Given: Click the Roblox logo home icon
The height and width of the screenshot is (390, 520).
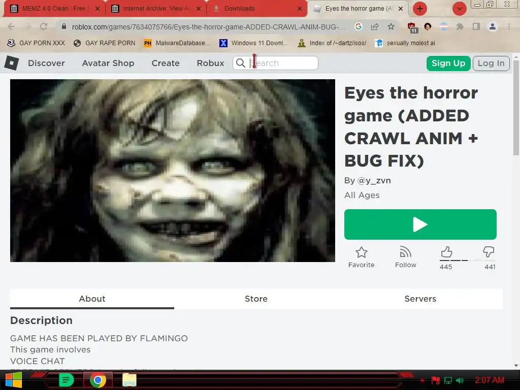Looking at the screenshot, I should (x=12, y=62).
